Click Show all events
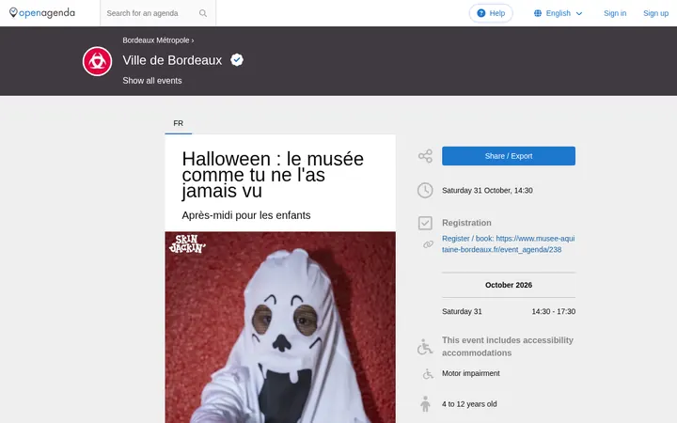The height and width of the screenshot is (423, 677). [152, 81]
